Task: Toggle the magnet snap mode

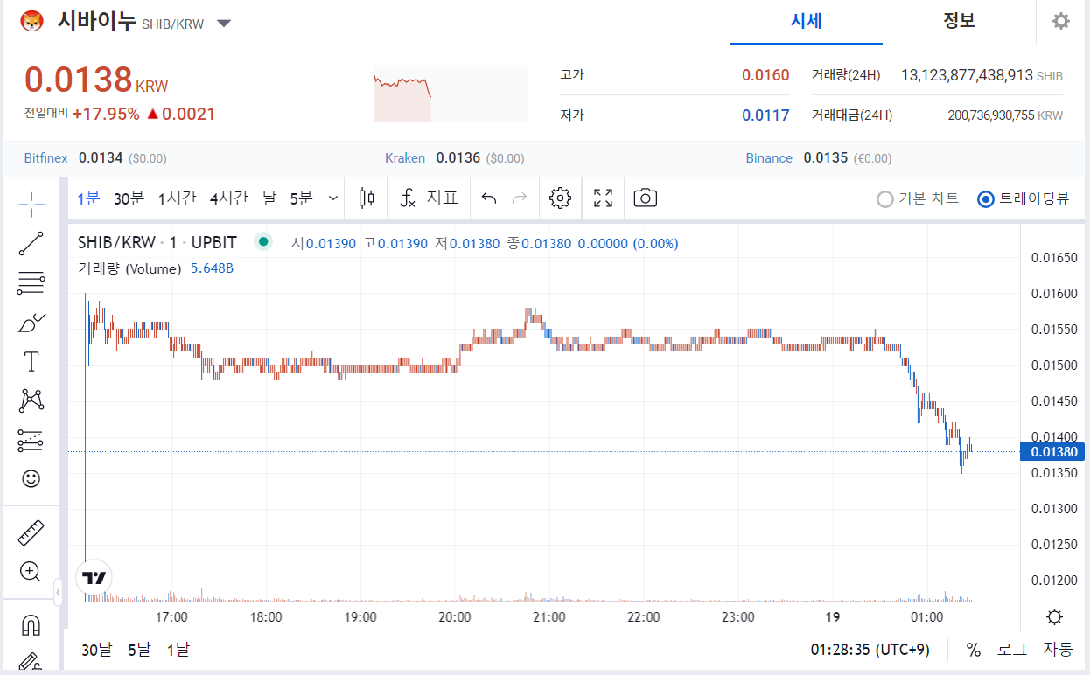Action: [31, 625]
